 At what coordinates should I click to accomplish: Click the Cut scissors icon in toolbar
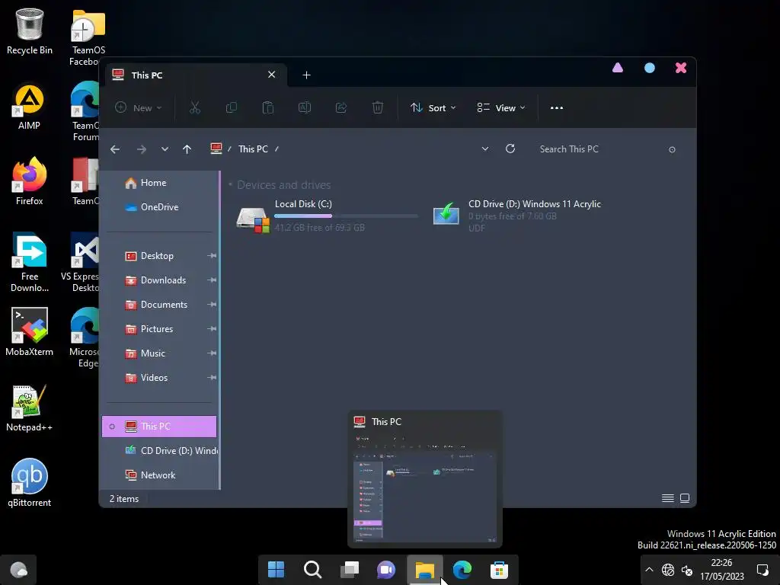coord(194,108)
